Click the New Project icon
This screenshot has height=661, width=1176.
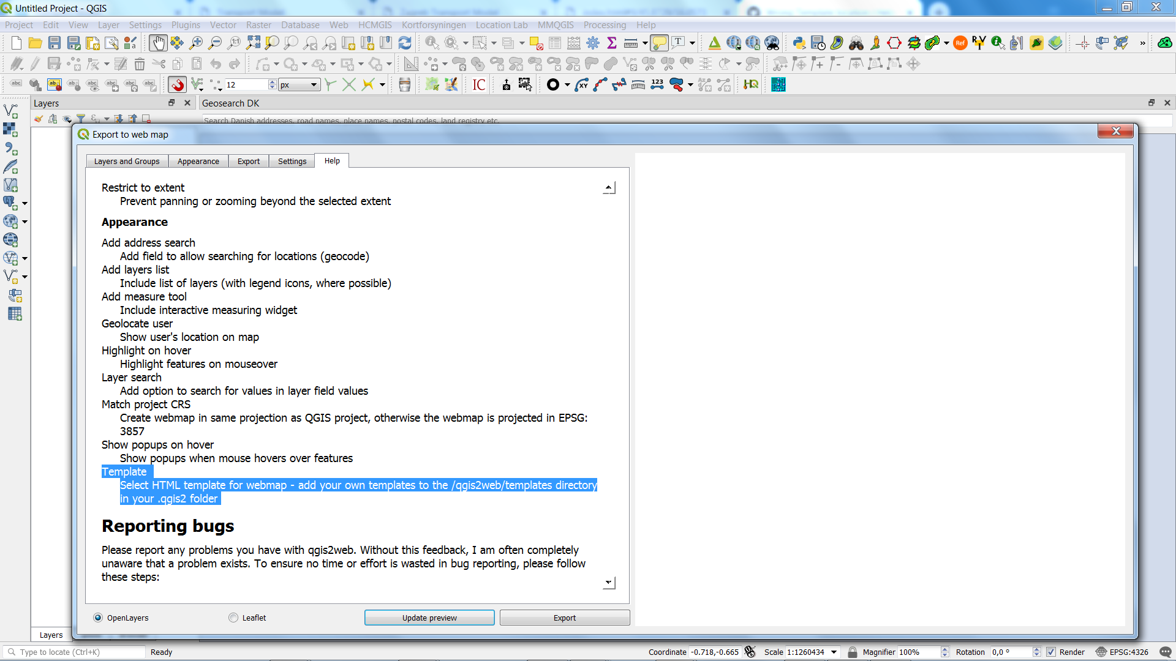point(15,43)
